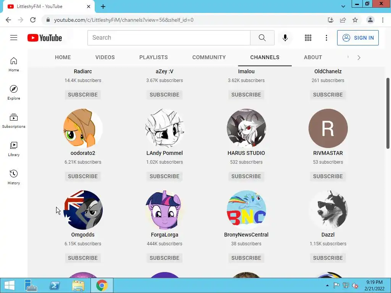Screen dimensions: 391x293
Task: Click the muted volume tray icon
Action: tap(355, 285)
